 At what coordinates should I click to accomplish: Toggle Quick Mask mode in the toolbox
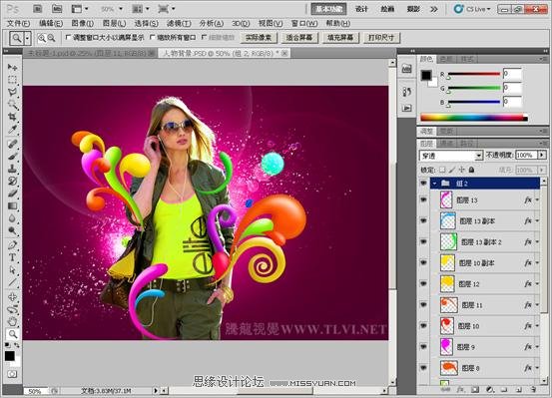(12, 374)
